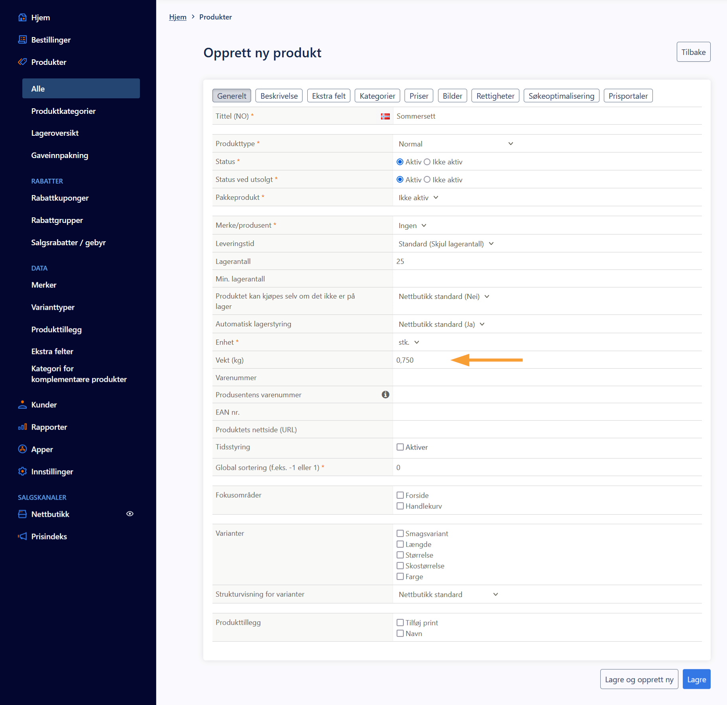Switch to the Beskrivelse tab

279,96
